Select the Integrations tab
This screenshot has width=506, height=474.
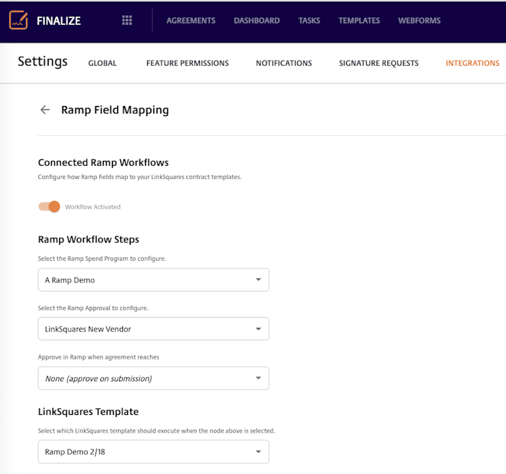point(472,63)
